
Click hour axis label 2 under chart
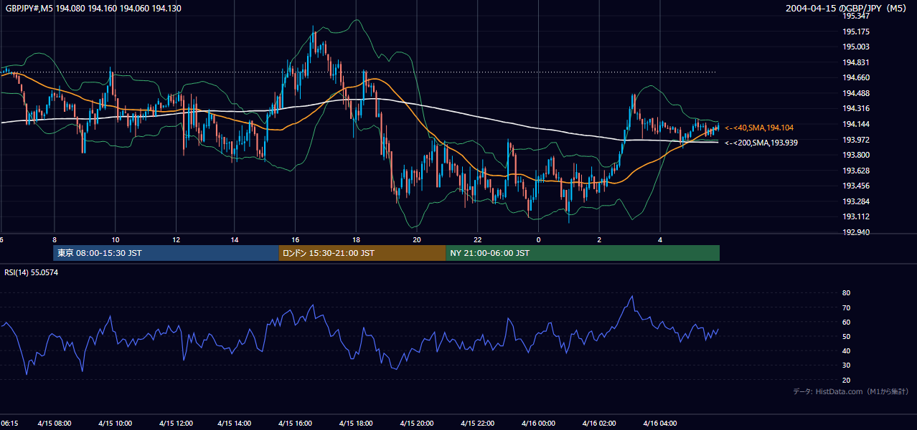[x=598, y=239]
